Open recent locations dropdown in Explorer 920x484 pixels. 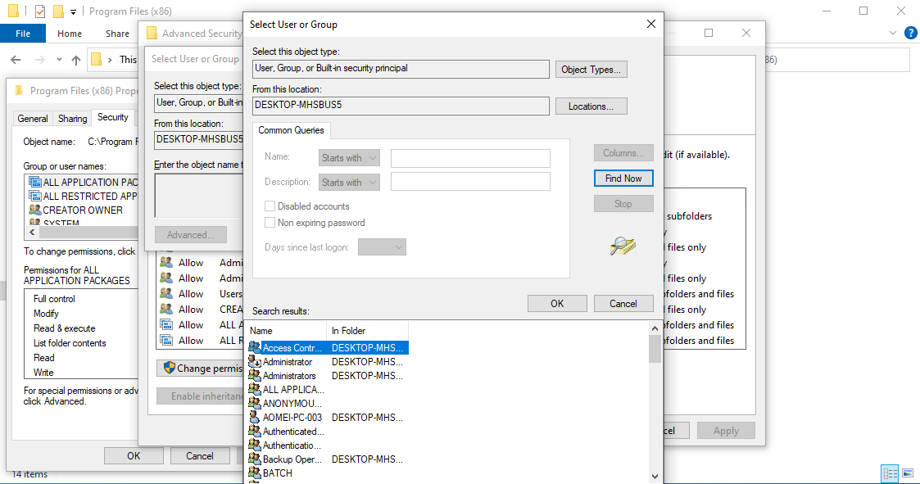tap(59, 59)
